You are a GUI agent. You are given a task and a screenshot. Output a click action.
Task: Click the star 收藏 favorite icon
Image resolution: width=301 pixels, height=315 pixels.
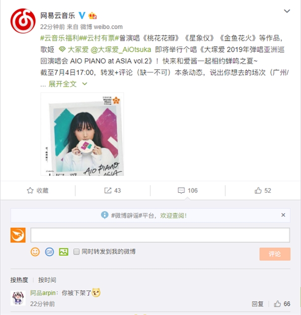(30, 191)
